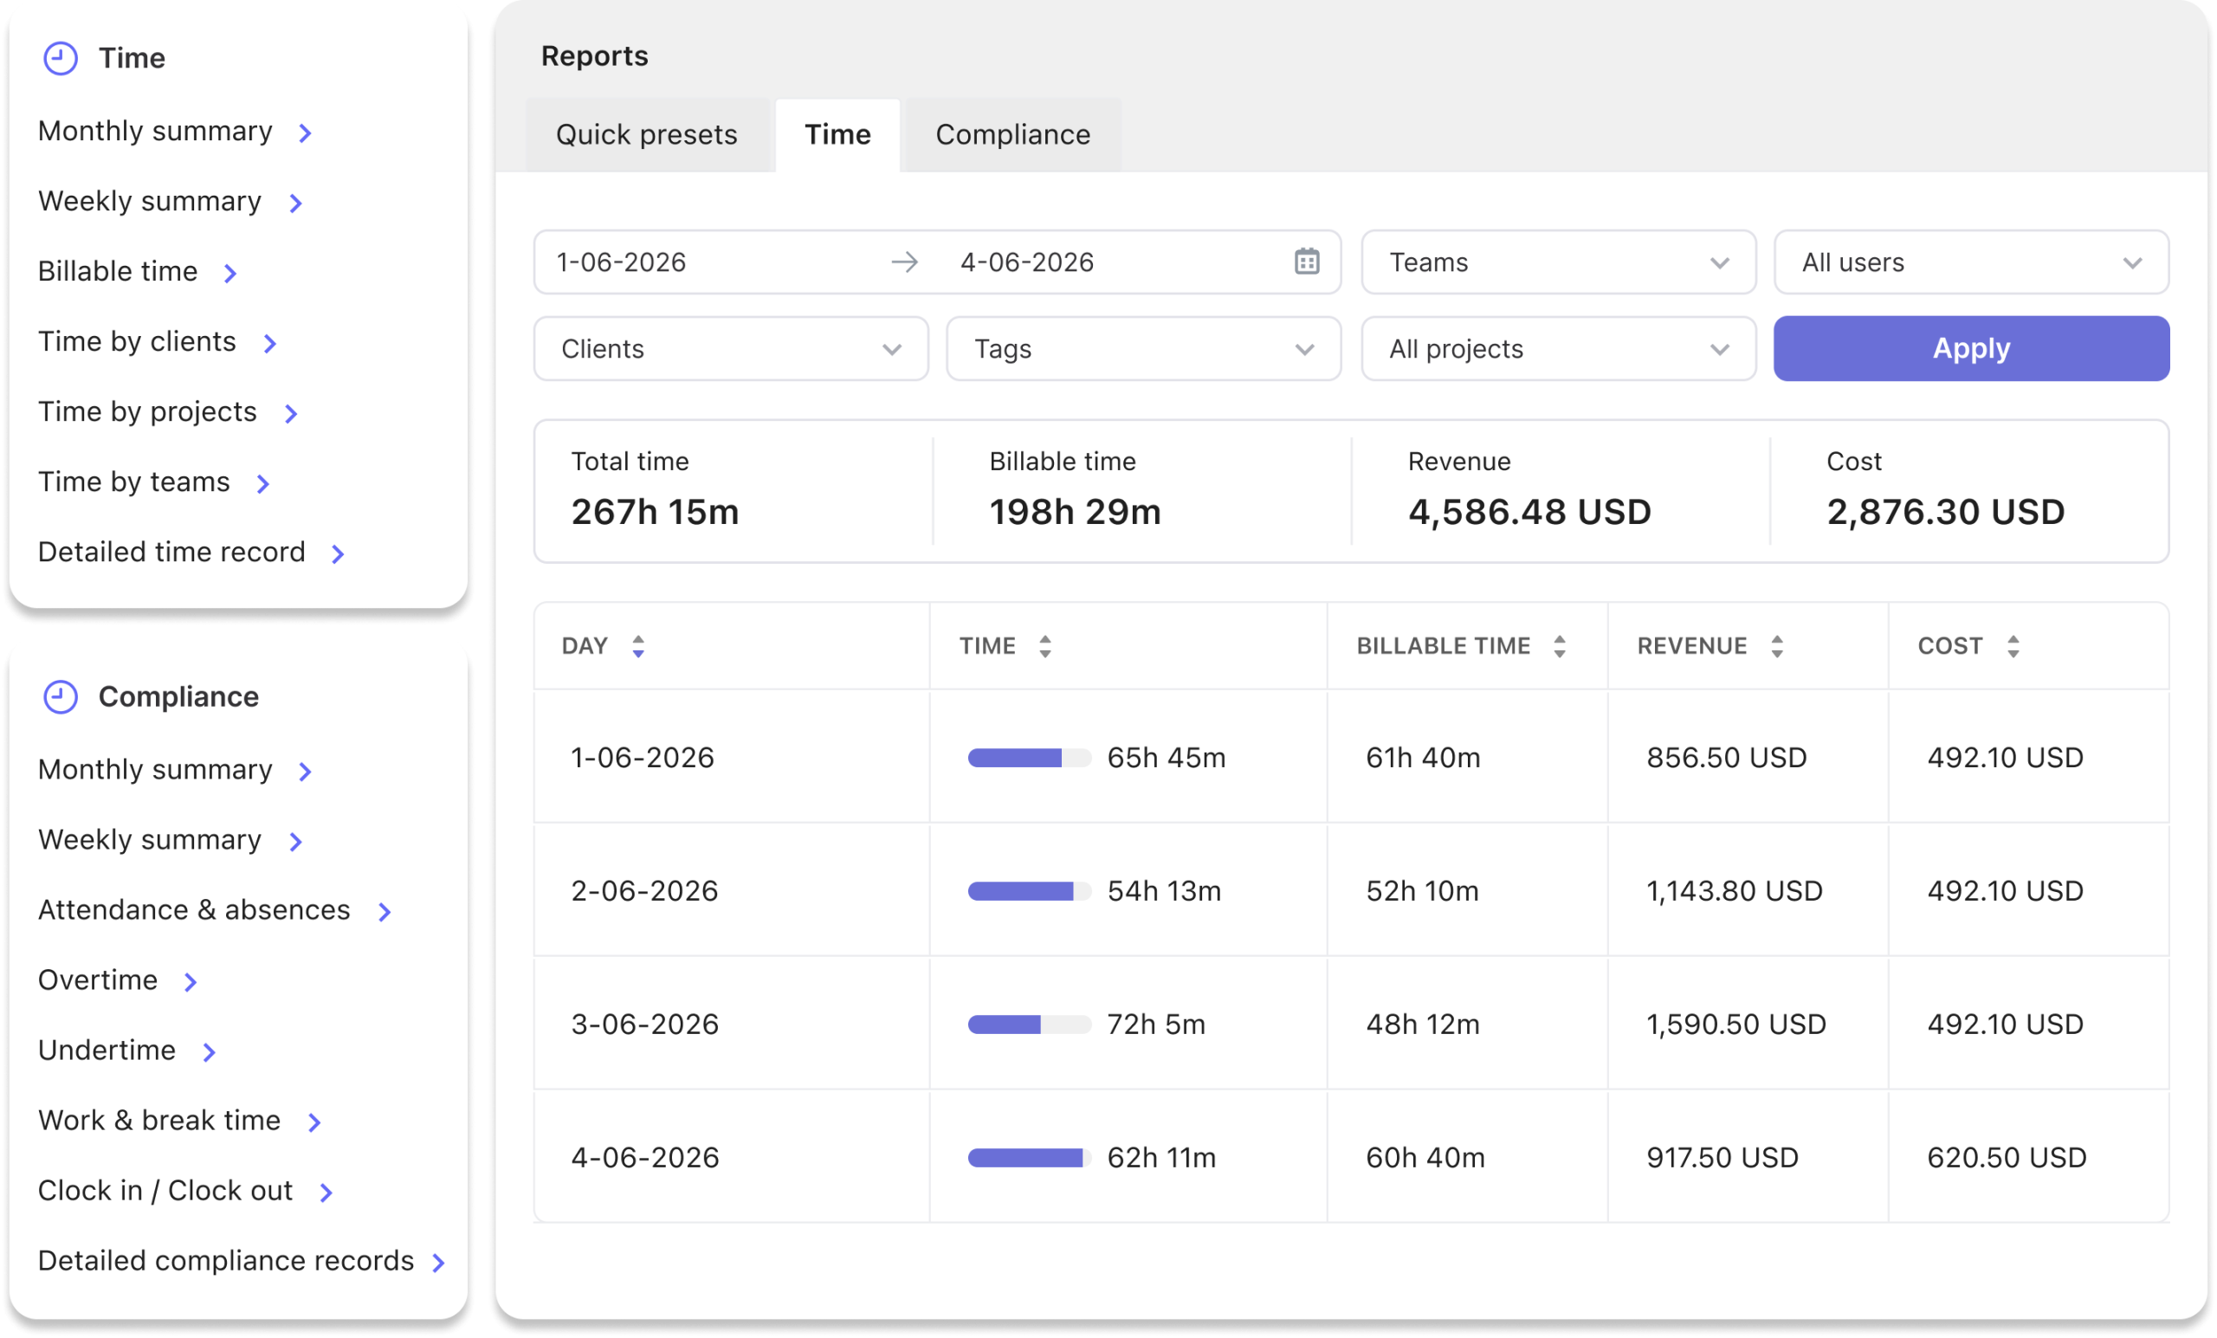Sort table by the DAY column arrows
The height and width of the screenshot is (1338, 2217).
(x=638, y=646)
